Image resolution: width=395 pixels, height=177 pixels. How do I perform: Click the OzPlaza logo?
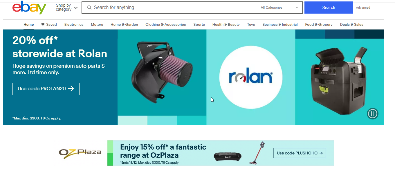click(80, 152)
